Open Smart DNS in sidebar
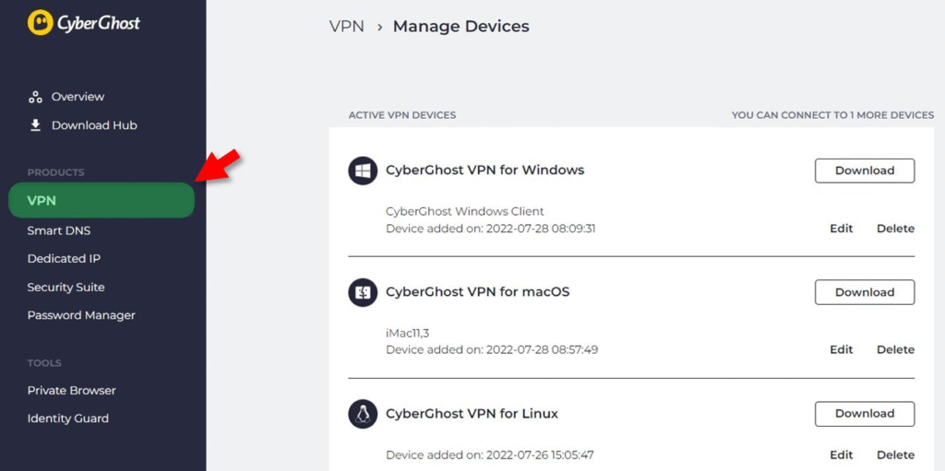Screen dimensions: 945x471 [59, 230]
